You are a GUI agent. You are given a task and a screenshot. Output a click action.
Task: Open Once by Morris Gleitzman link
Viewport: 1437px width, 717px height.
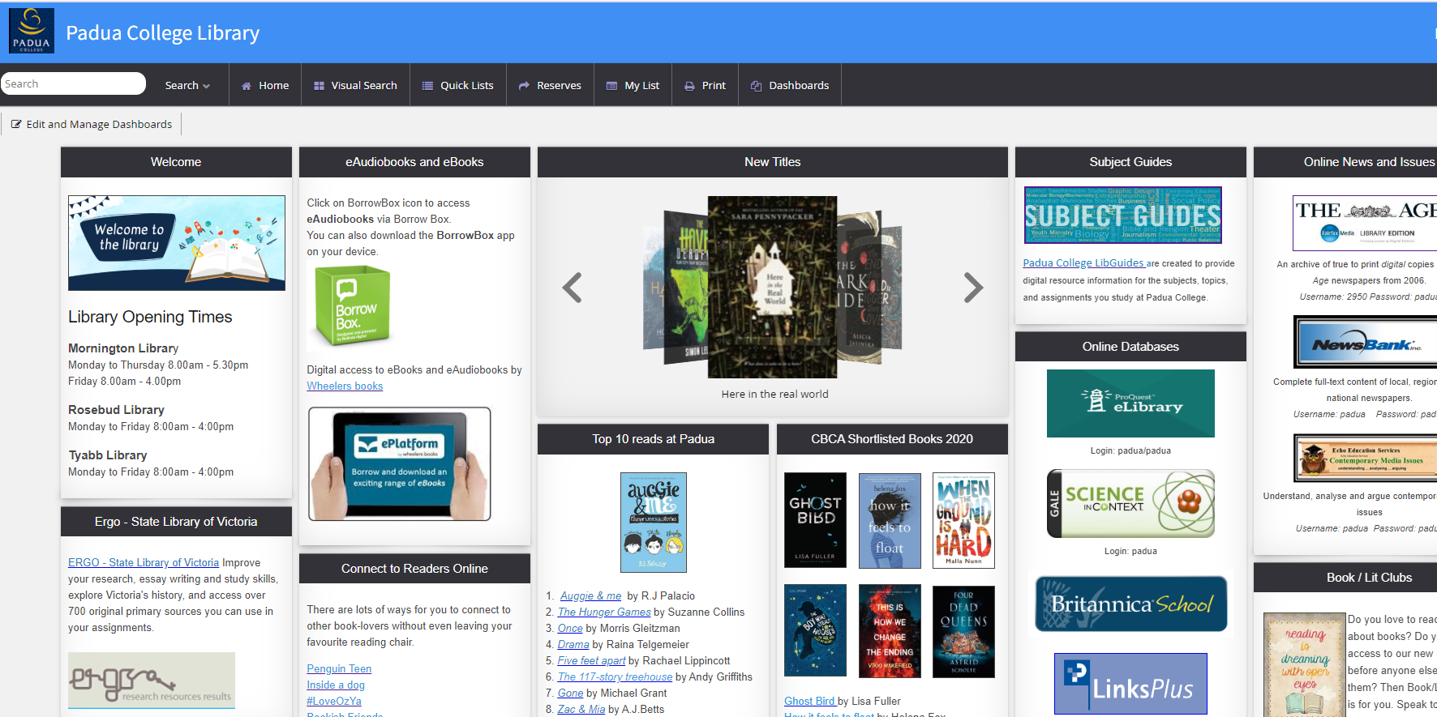pyautogui.click(x=570, y=629)
